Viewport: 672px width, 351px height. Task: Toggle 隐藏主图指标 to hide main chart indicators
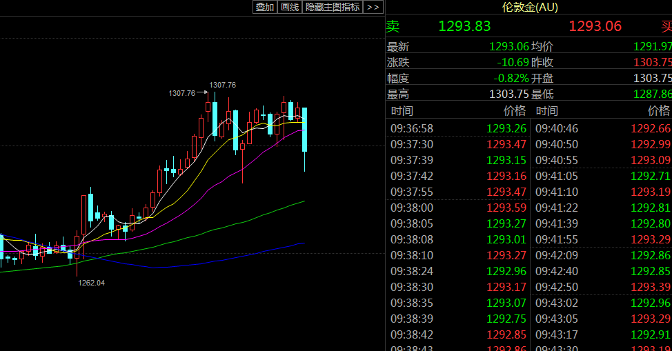pos(333,7)
